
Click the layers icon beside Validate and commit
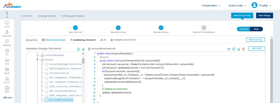(x=112, y=40)
